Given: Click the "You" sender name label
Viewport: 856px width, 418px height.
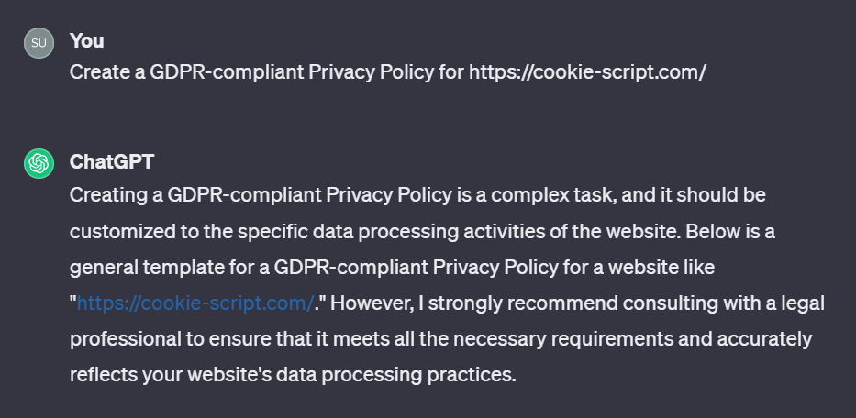Looking at the screenshot, I should (x=87, y=40).
